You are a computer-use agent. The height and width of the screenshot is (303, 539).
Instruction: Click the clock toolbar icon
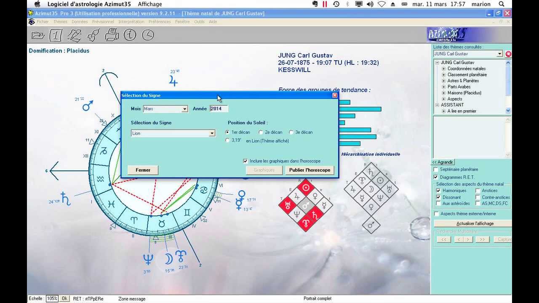(148, 35)
